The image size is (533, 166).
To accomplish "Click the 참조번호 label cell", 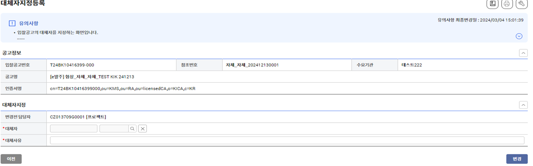I will [x=199, y=65].
